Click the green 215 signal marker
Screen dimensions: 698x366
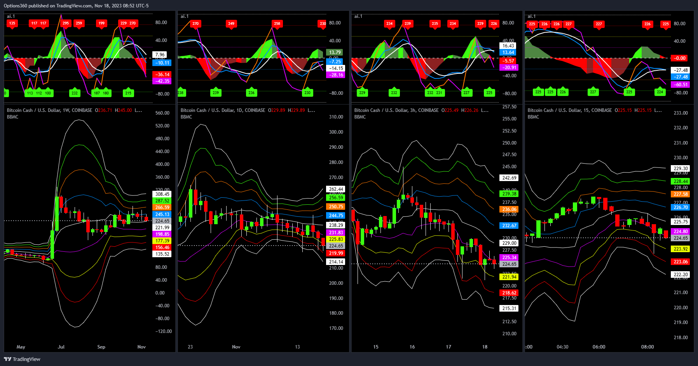point(128,93)
